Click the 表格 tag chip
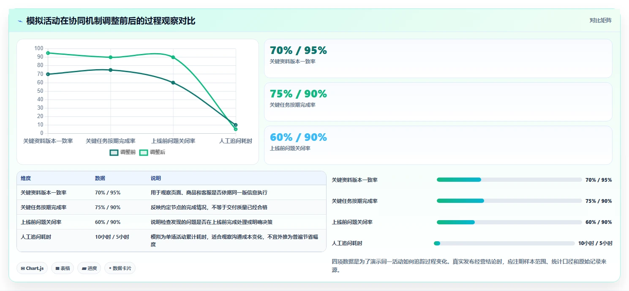The width and height of the screenshot is (629, 291). click(x=63, y=268)
